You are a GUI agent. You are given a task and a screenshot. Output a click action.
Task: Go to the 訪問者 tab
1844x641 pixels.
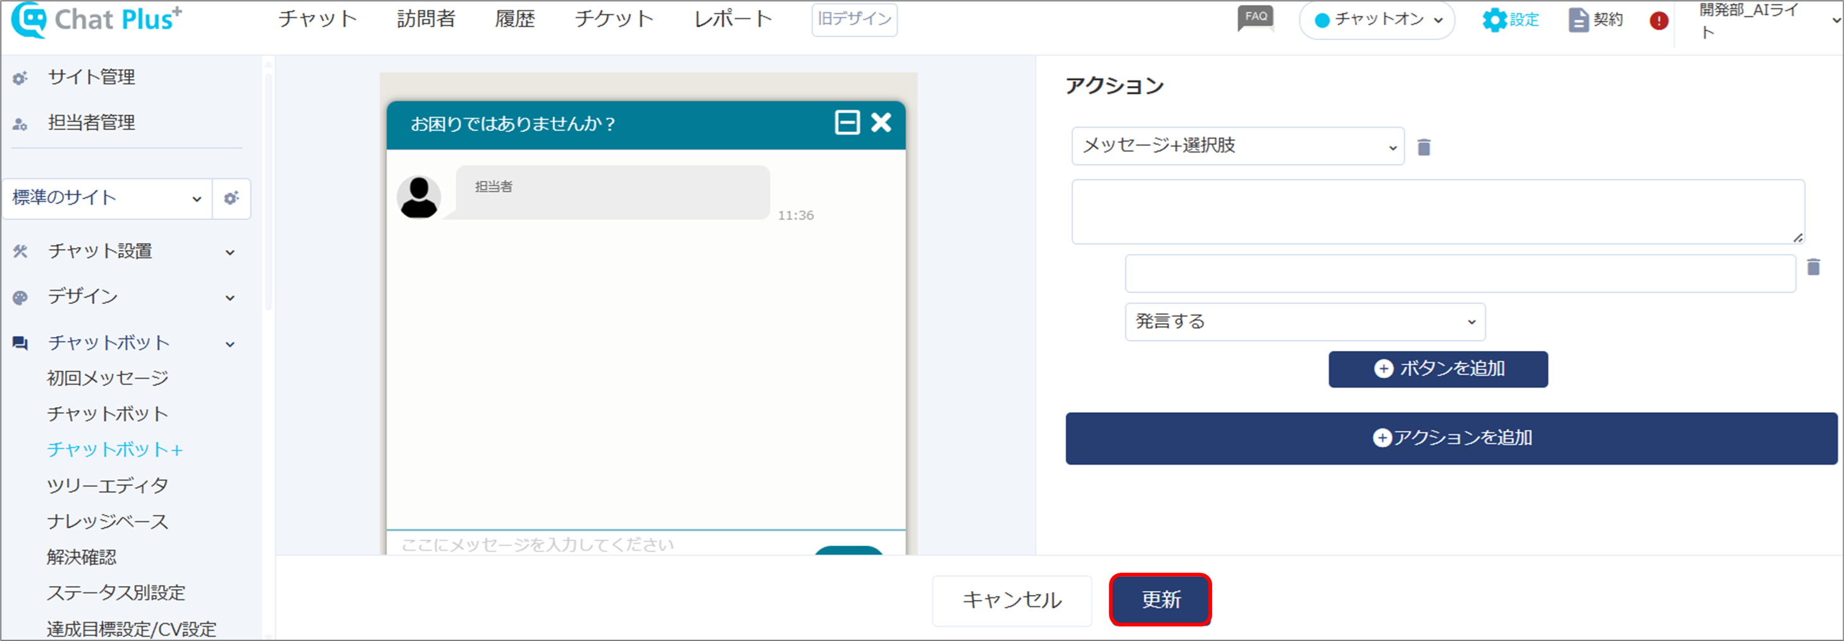click(426, 18)
